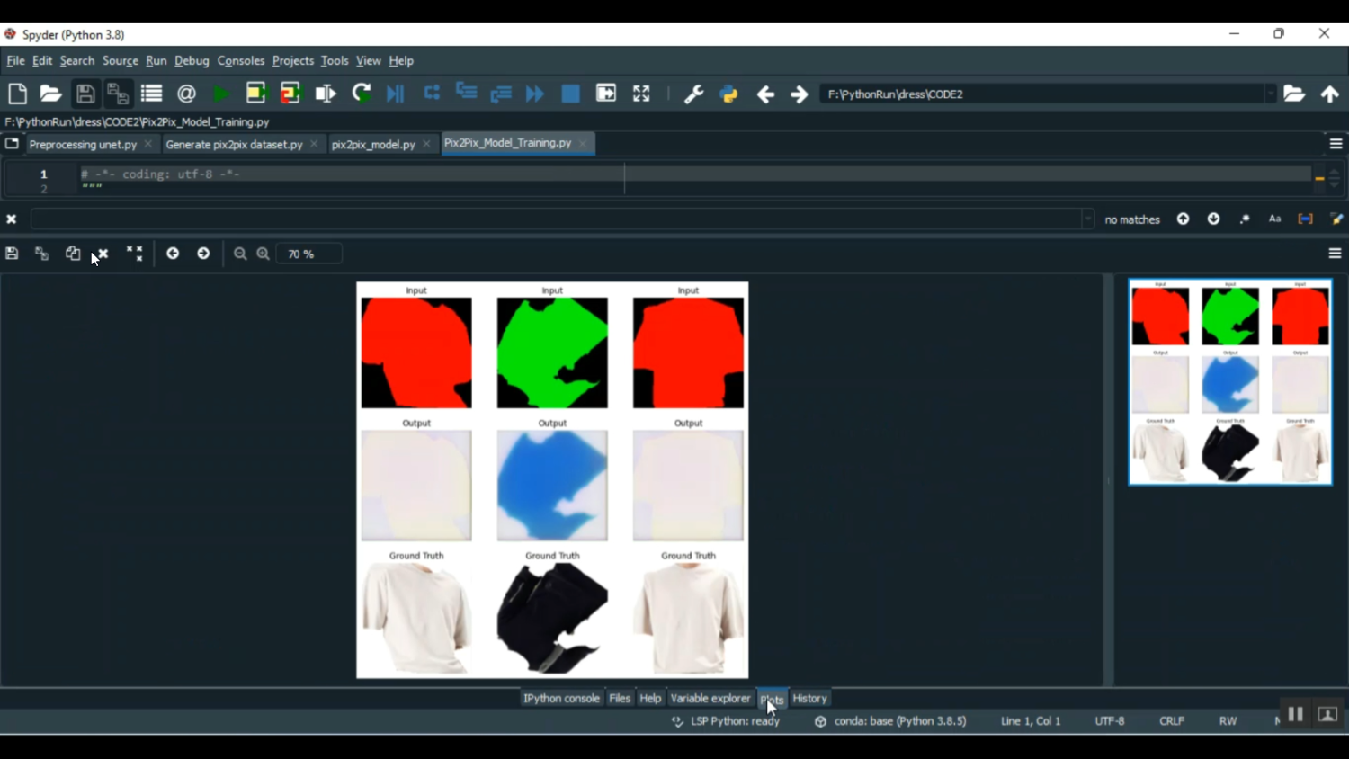Open the symbol finder

[x=186, y=93]
